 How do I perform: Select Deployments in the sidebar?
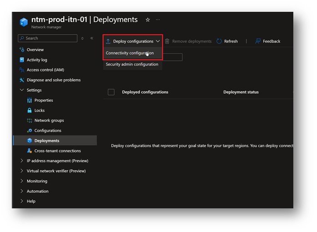(55, 141)
